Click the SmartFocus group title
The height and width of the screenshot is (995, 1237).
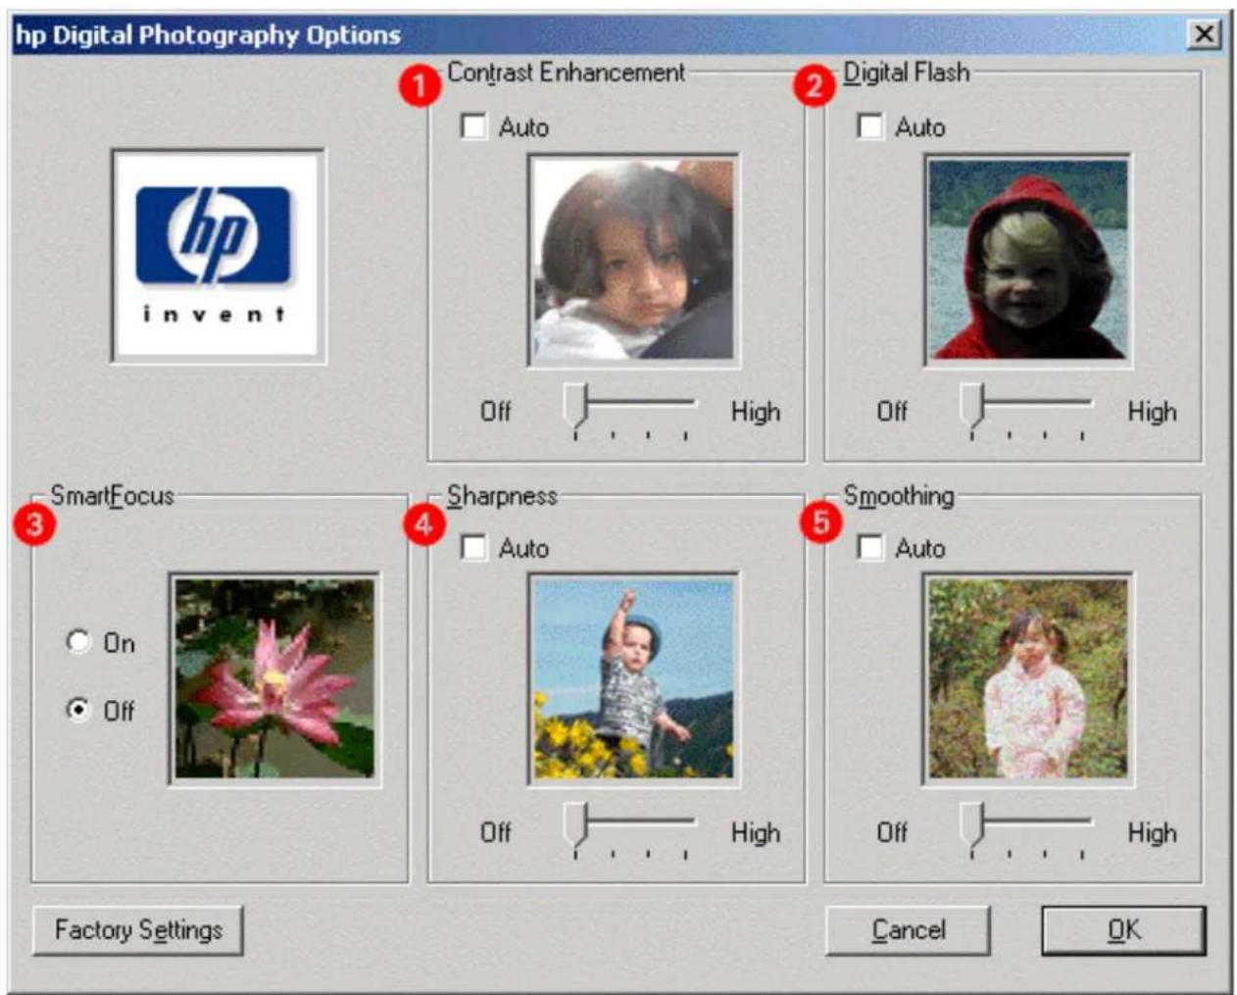(x=113, y=496)
